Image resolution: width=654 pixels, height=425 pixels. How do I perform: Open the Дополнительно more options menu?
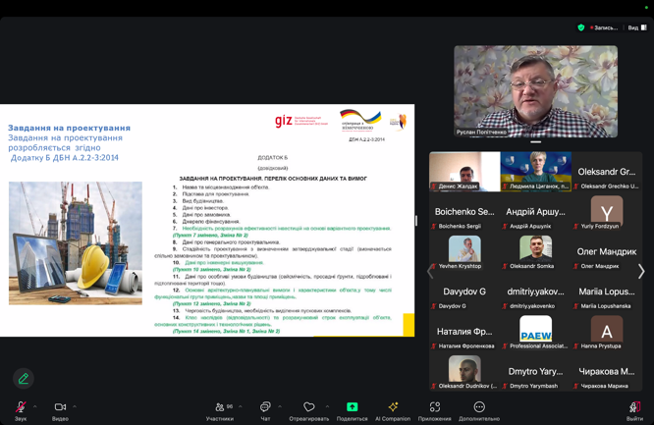tap(479, 407)
